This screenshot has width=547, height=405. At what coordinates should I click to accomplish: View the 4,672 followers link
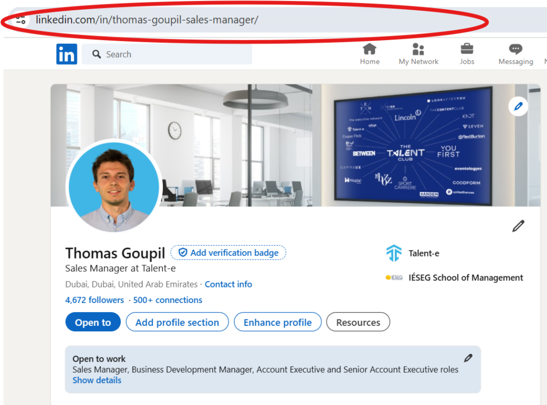coord(95,300)
